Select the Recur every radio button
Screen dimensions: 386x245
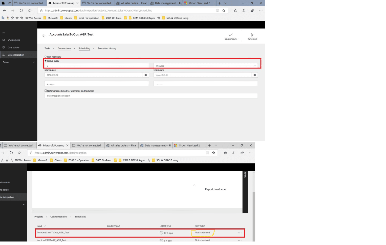tap(46, 61)
